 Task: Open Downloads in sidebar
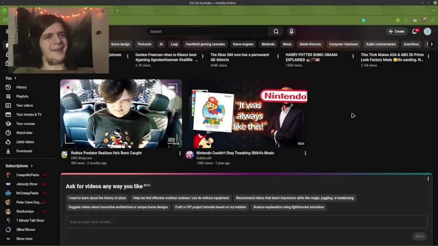point(24,151)
